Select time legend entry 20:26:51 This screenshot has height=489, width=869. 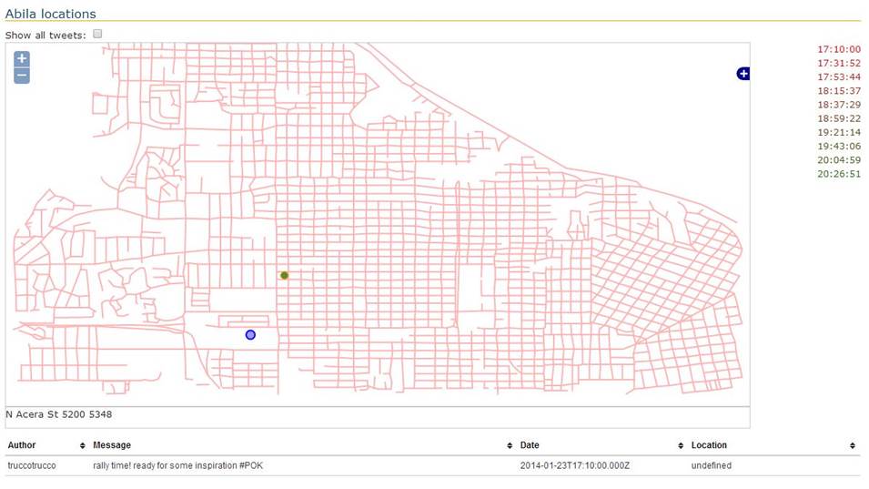[x=839, y=174]
